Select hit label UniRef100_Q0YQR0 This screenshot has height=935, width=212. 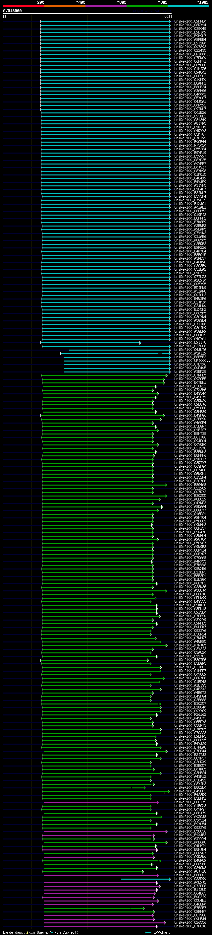point(190,445)
